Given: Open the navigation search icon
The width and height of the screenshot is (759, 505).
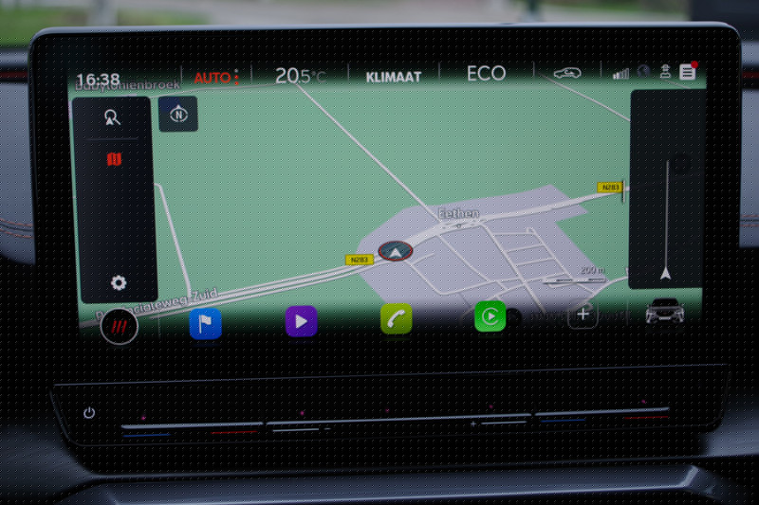Looking at the screenshot, I should click(x=114, y=118).
